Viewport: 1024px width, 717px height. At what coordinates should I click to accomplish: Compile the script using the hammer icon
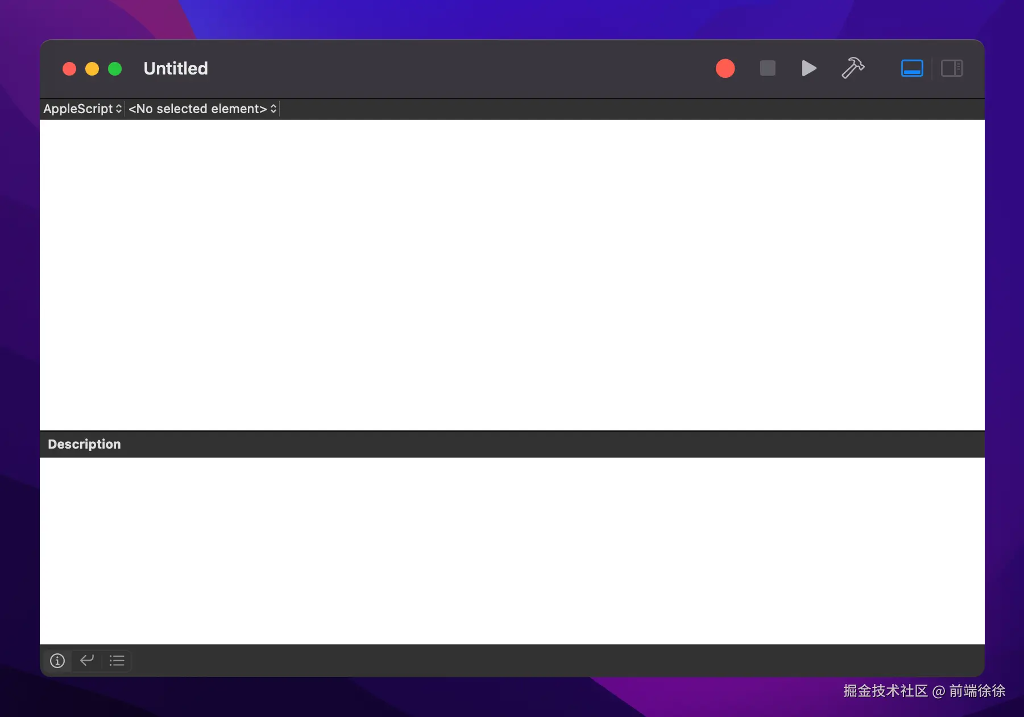[x=853, y=68]
